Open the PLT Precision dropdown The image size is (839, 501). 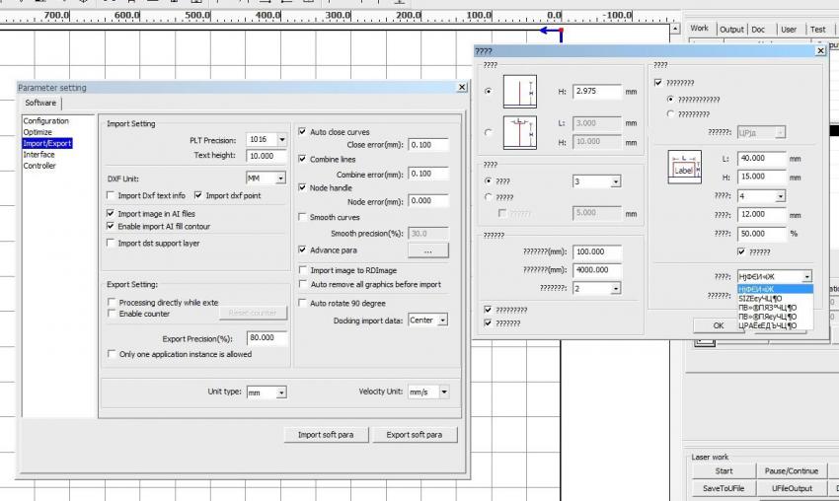coord(281,140)
